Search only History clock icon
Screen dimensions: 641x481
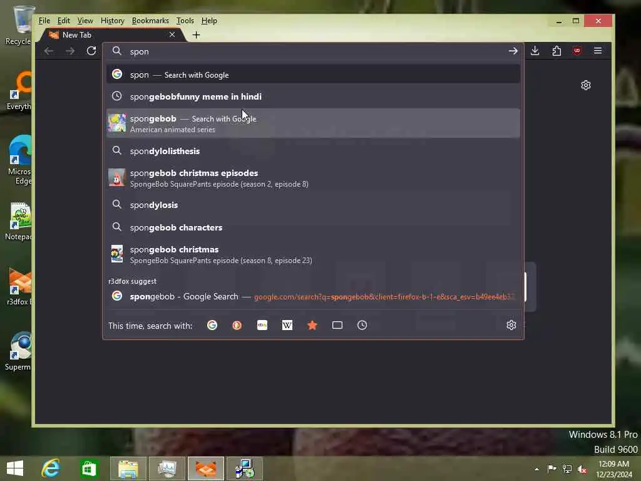(362, 325)
